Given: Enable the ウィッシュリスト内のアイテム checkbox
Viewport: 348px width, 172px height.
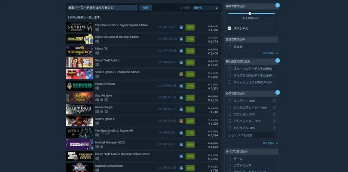Looking at the screenshot, I should coord(229,83).
